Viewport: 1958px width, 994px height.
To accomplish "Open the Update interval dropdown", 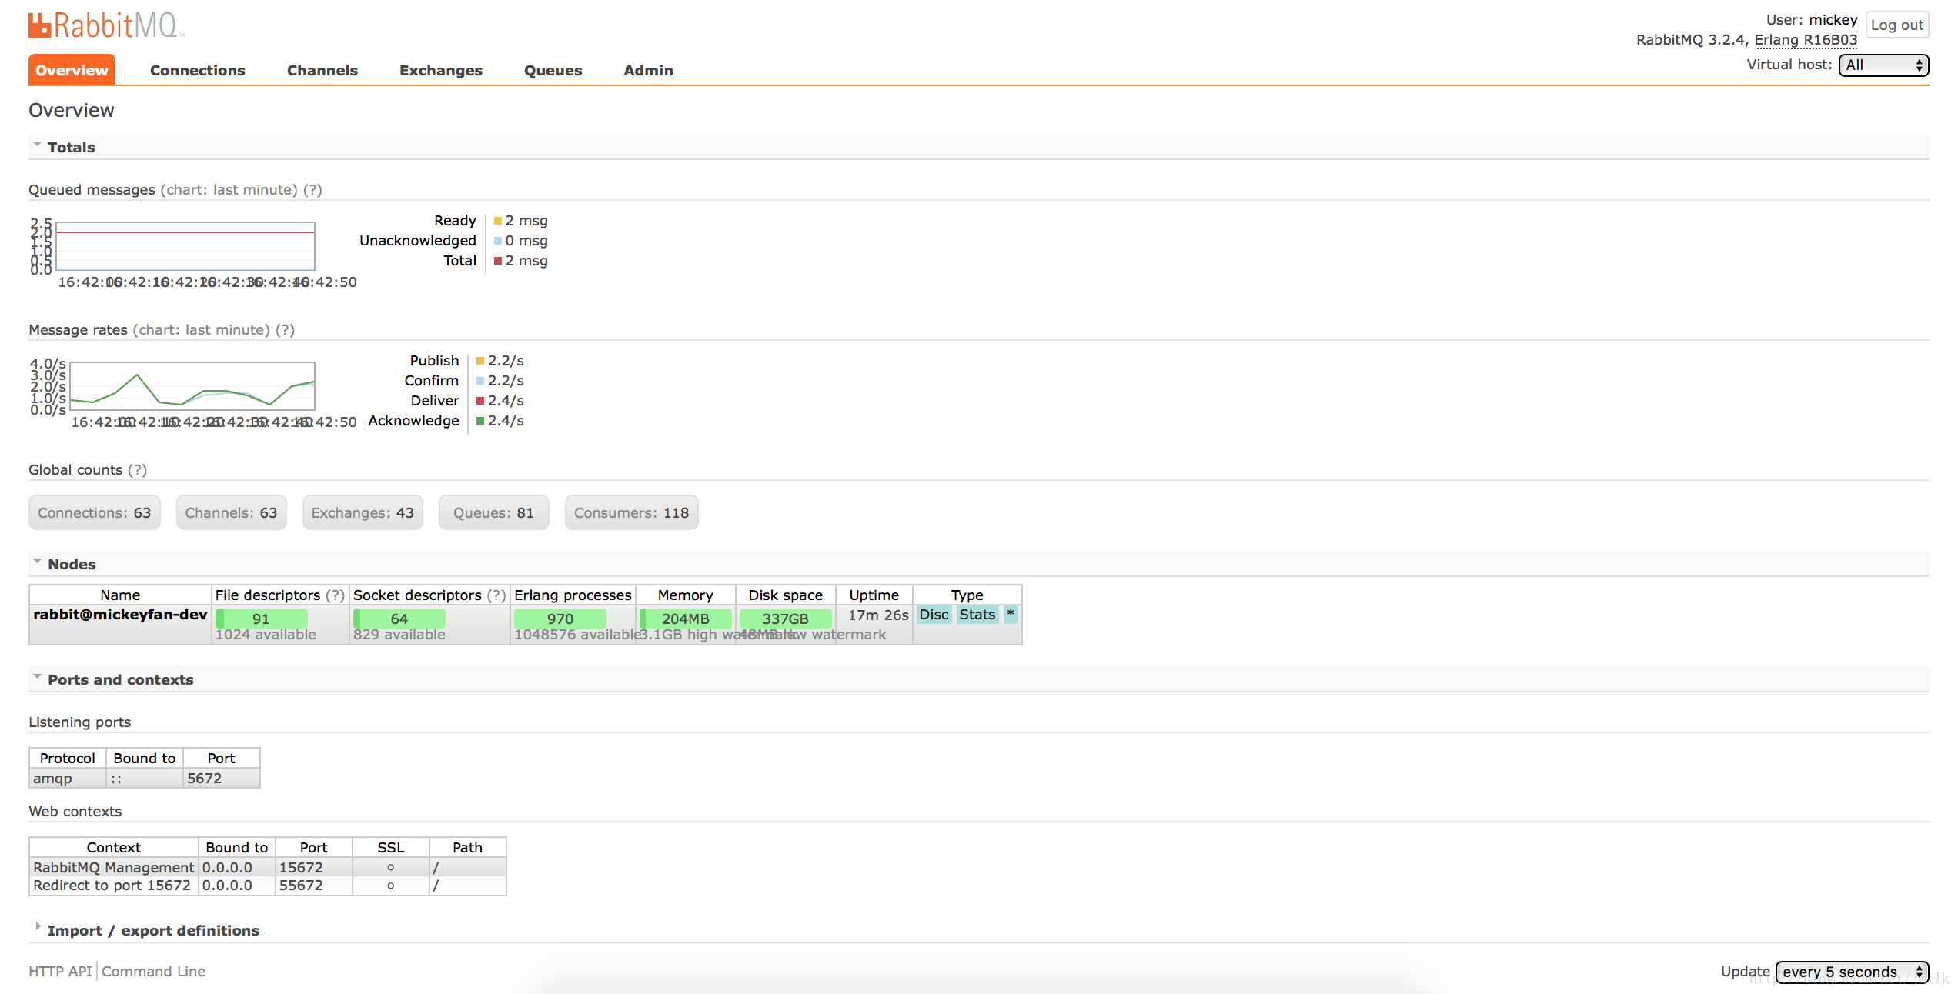I will coord(1852,972).
